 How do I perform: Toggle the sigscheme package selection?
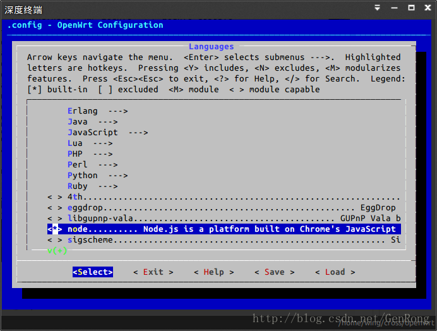54,240
